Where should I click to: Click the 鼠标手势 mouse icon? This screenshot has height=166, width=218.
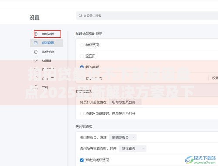point(36,52)
